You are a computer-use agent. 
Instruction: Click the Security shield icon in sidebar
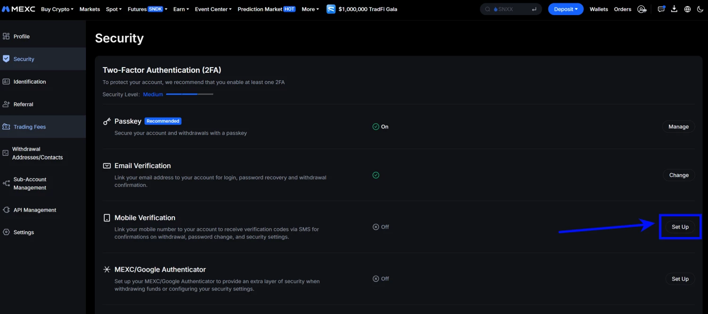pyautogui.click(x=6, y=59)
